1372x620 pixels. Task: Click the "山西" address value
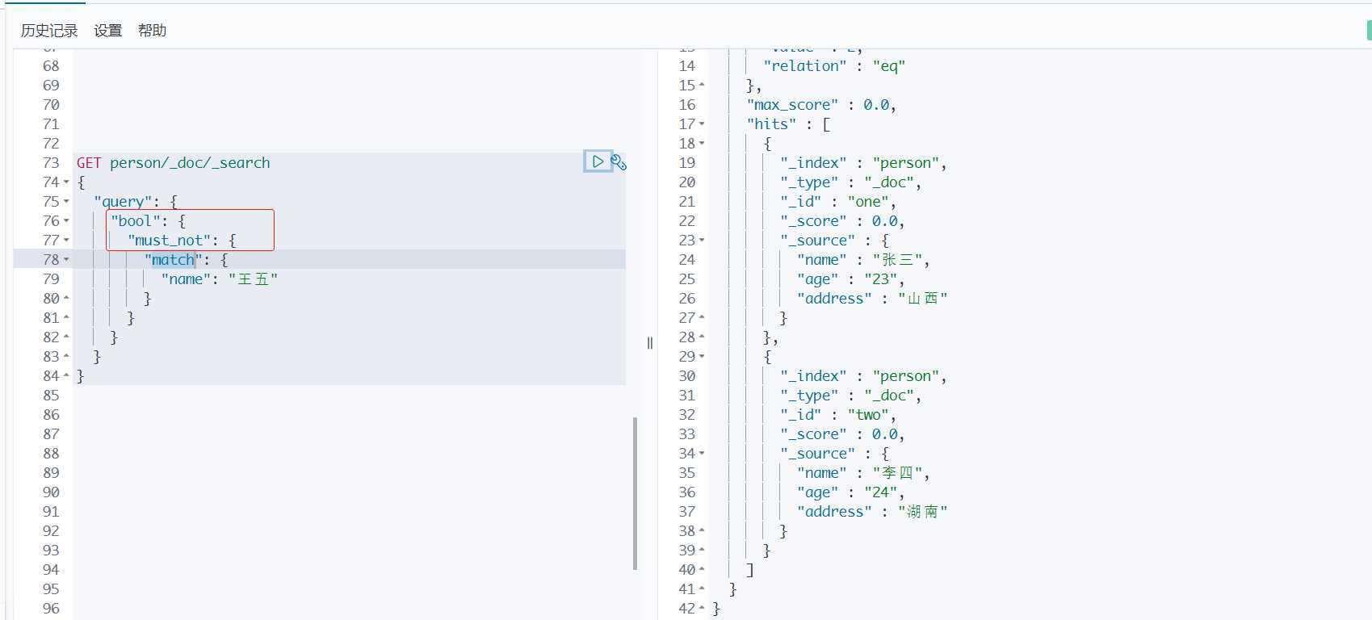922,299
